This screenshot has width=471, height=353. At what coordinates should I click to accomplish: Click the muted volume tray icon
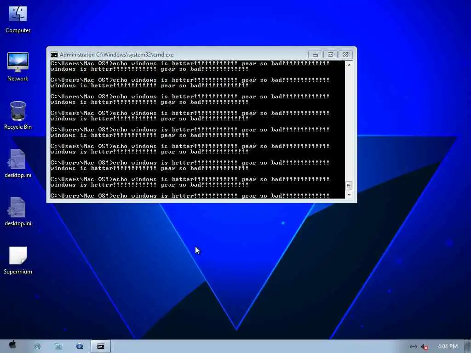point(424,347)
